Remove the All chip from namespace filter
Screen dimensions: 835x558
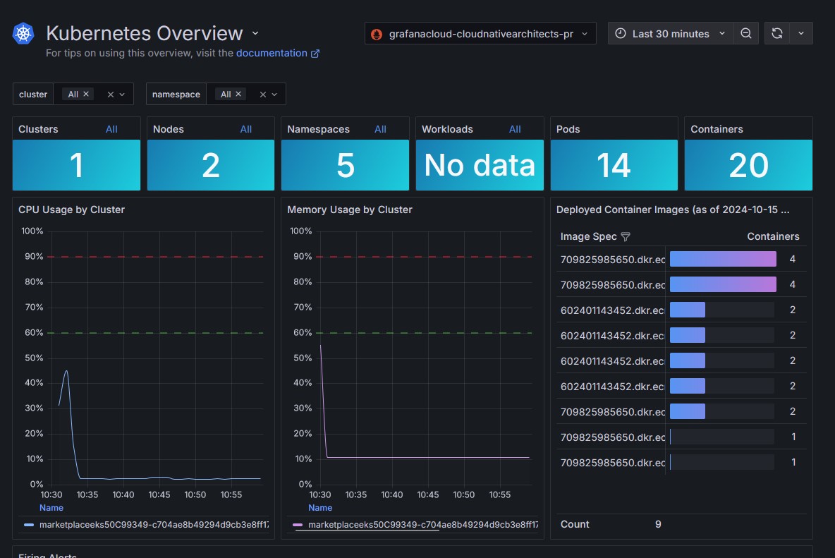click(x=238, y=94)
